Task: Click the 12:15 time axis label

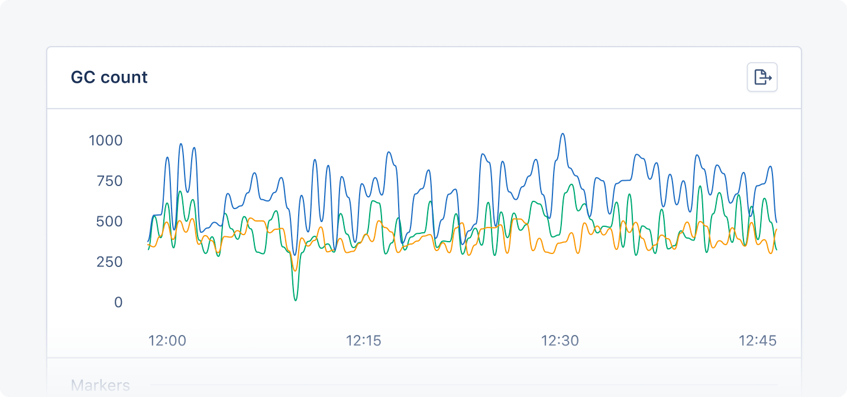Action: 364,341
